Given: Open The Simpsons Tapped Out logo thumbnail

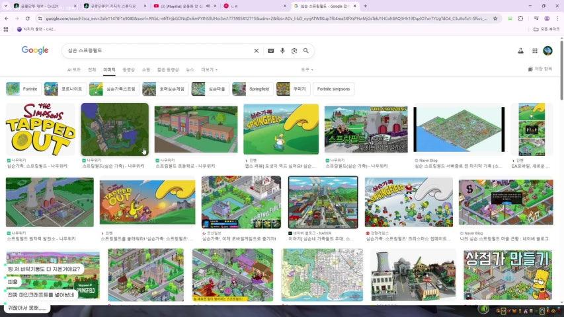Looking at the screenshot, I should click(x=40, y=129).
